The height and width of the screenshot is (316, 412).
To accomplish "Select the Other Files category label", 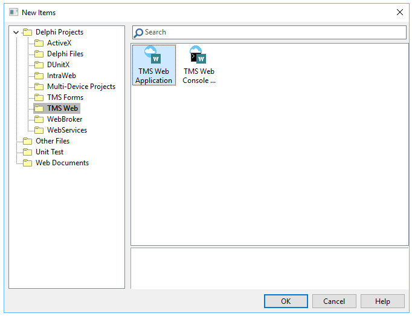I will 53,141.
